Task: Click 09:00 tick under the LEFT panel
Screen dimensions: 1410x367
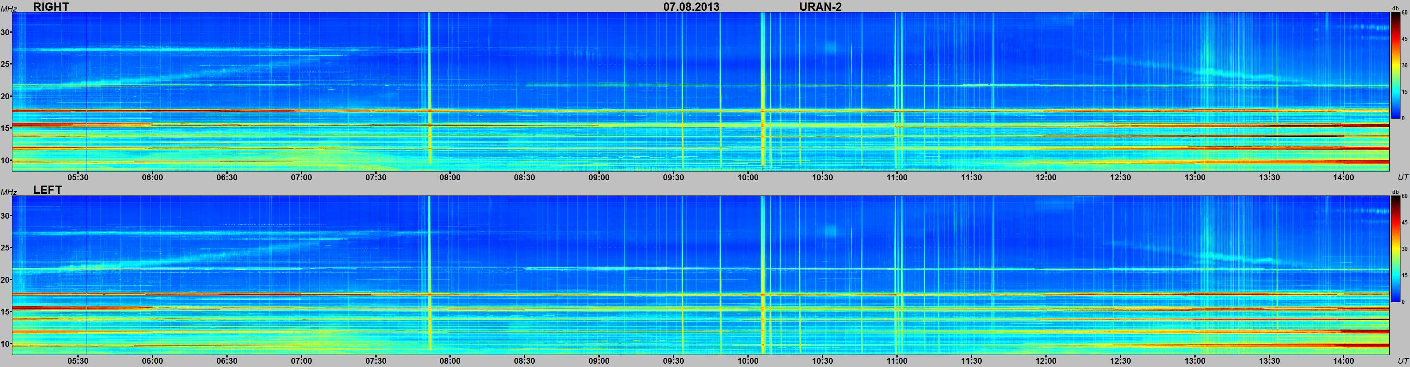Action: coord(599,360)
